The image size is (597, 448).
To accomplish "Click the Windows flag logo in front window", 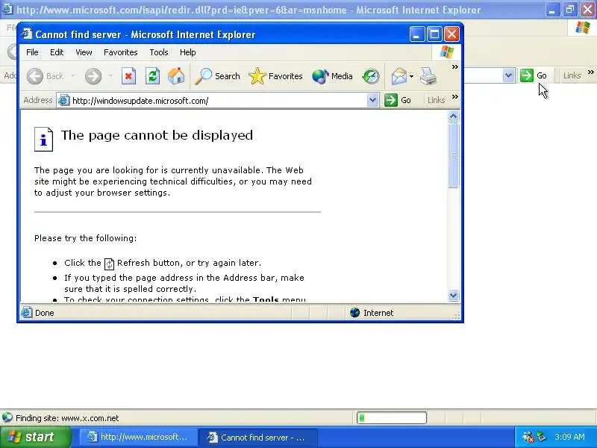I will [x=446, y=52].
